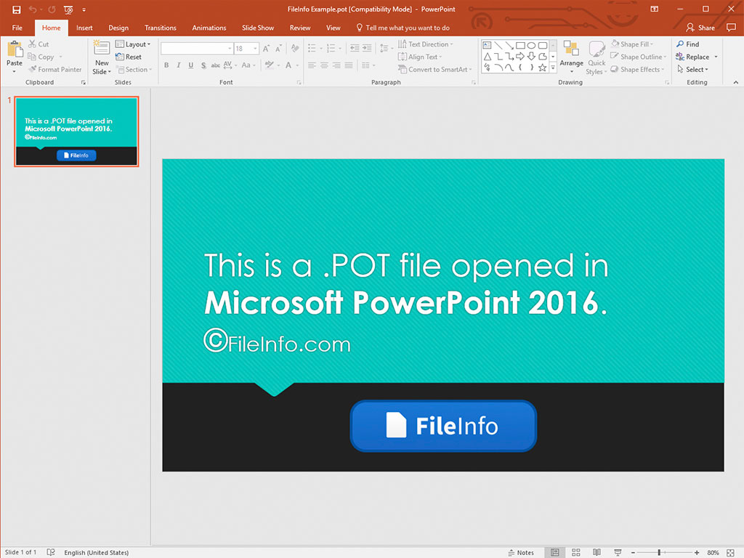Open the Change Case (Aa) dropdown

point(248,65)
